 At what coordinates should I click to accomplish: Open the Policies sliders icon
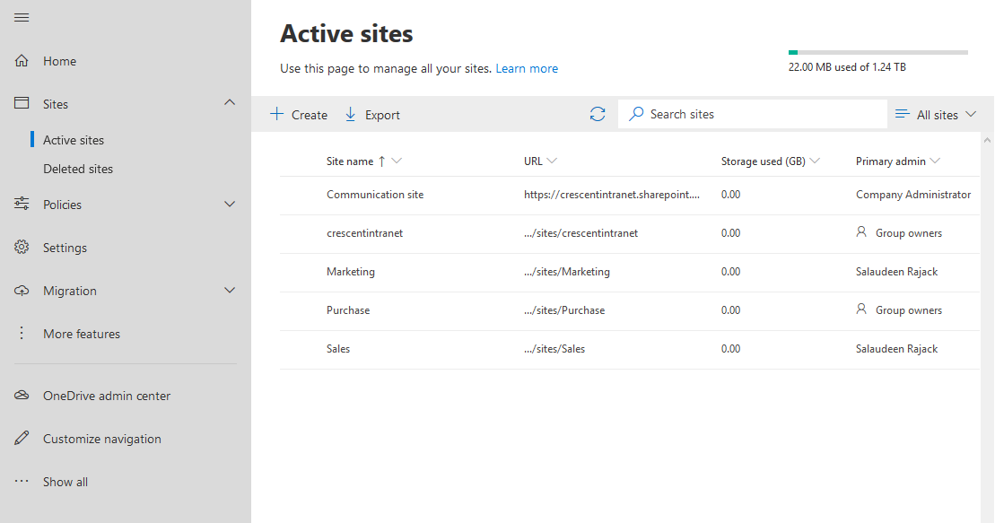click(22, 204)
